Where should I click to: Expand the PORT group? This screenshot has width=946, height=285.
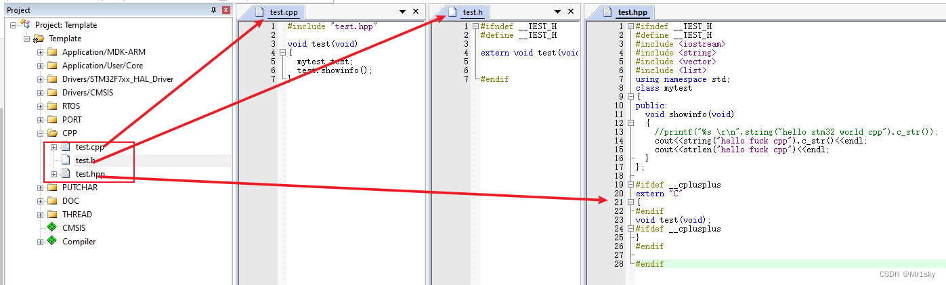41,120
